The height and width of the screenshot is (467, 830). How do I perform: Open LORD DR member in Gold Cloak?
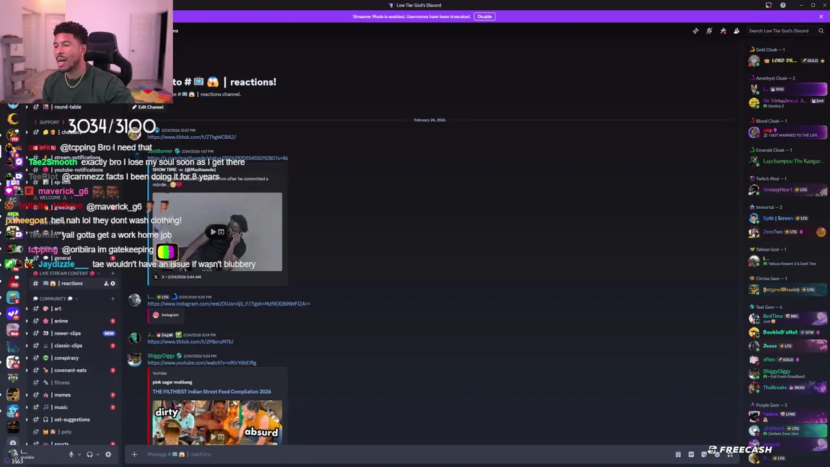788,61
